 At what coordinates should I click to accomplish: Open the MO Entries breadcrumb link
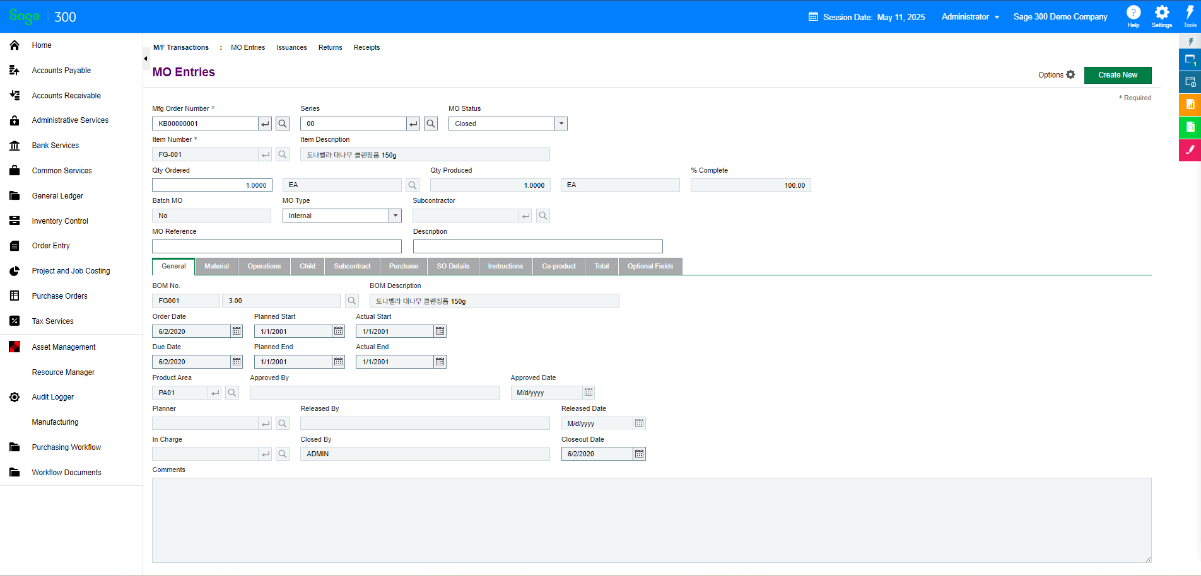pyautogui.click(x=248, y=47)
